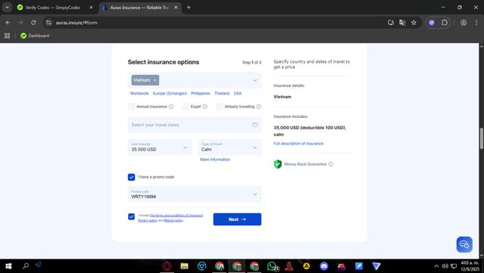The height and width of the screenshot is (273, 484).
Task: Open WhatsApp from taskbar
Action: point(272,266)
